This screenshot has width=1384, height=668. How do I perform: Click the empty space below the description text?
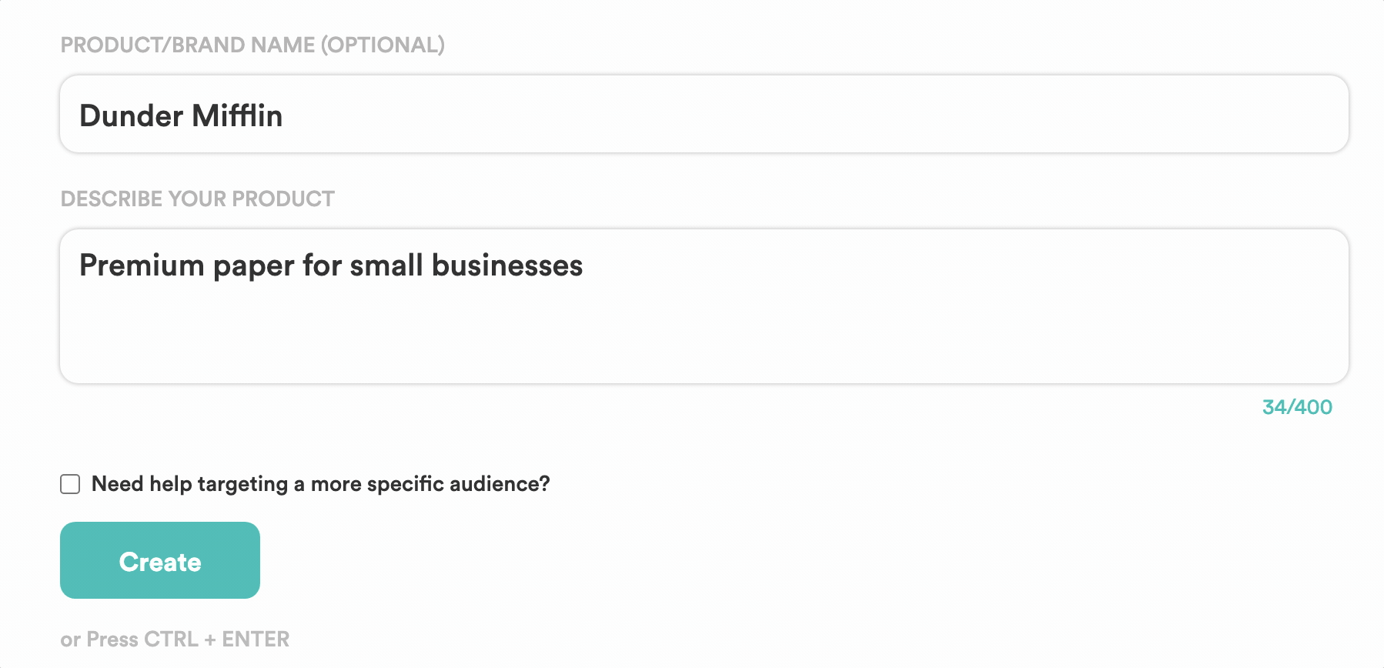click(x=704, y=339)
